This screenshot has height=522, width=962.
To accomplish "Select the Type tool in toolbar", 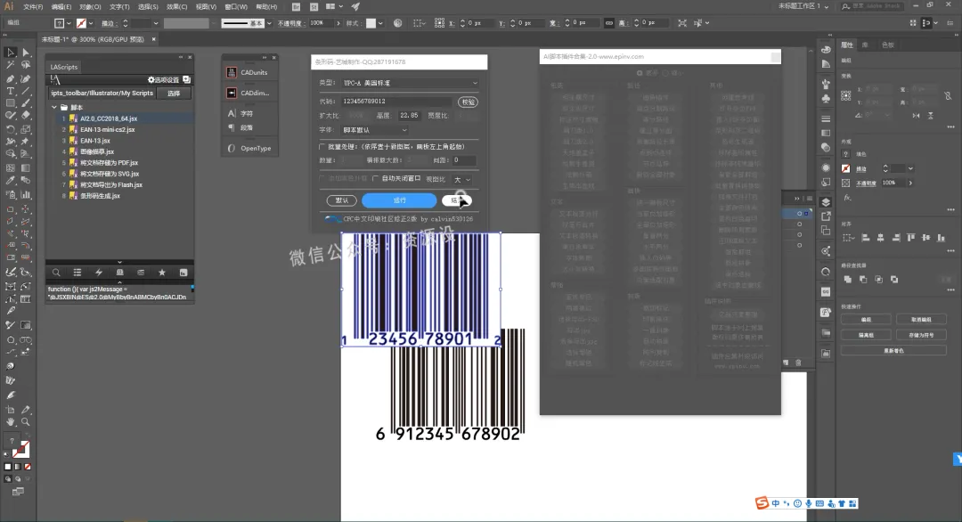I will (11, 91).
